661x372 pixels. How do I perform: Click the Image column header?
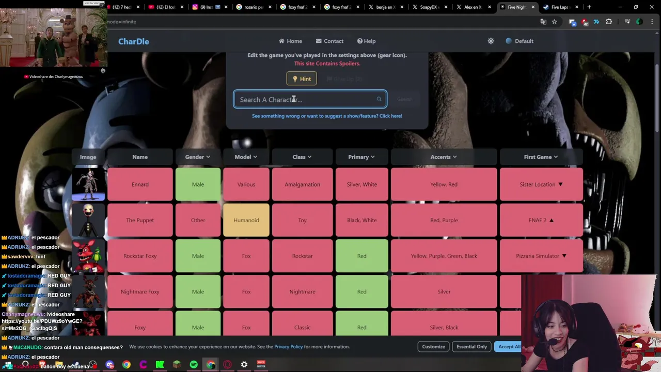(88, 157)
